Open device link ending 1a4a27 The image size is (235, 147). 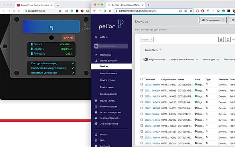click(x=152, y=131)
